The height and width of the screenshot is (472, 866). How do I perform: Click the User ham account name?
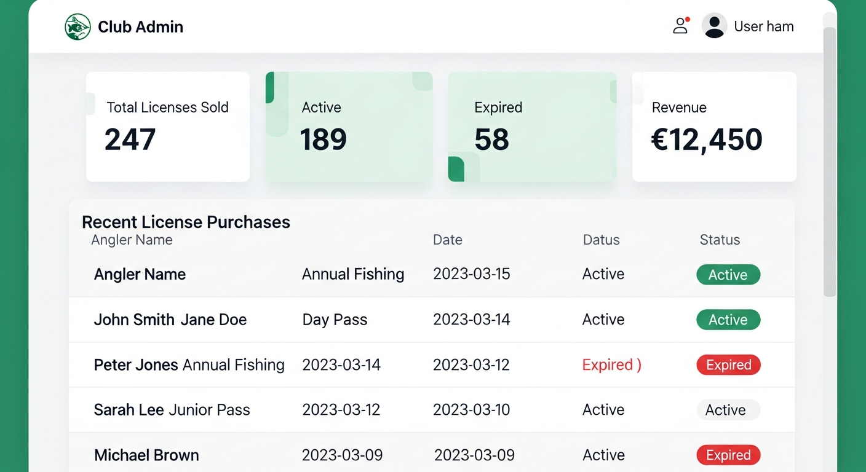point(764,26)
